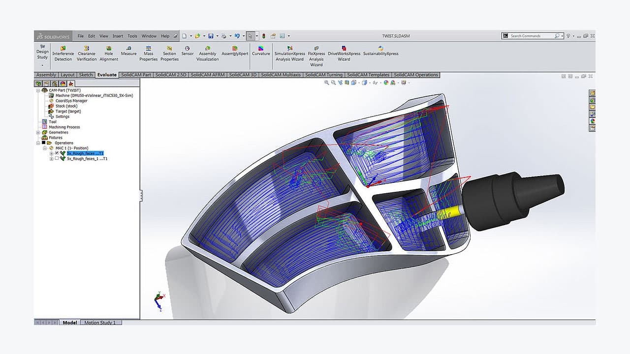Open the Tools menu
Viewport: 630px width, 354px height.
(x=131, y=35)
